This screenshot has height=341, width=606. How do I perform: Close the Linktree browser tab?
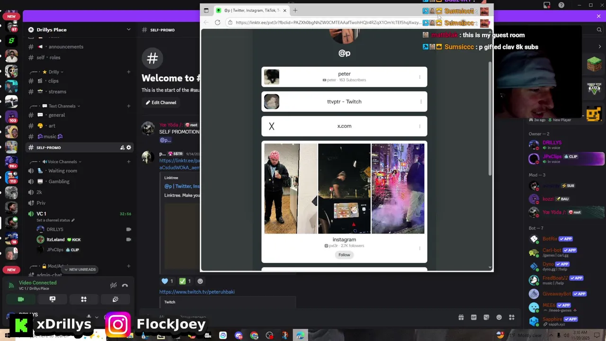tap(285, 10)
